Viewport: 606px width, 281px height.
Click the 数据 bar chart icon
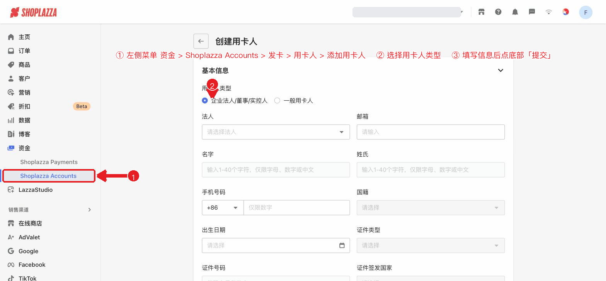(11, 120)
